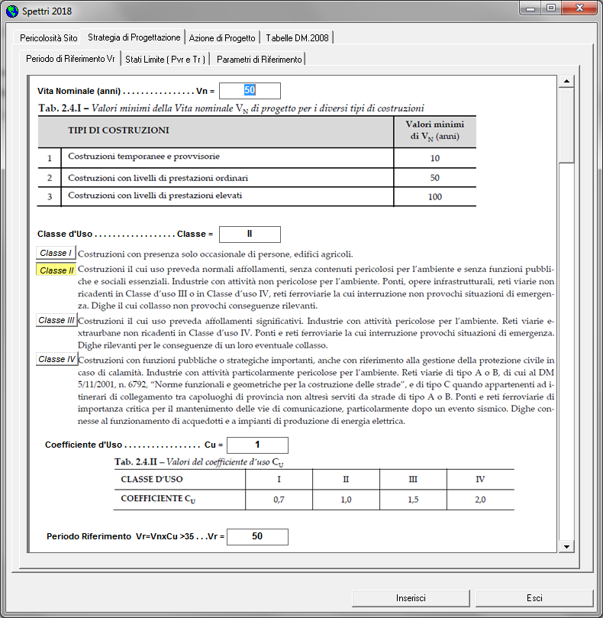Click the Esci button
The width and height of the screenshot is (603, 618).
534,598
